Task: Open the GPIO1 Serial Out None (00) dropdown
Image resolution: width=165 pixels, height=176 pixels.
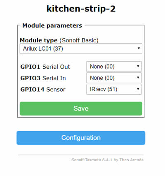Action: pyautogui.click(x=114, y=67)
